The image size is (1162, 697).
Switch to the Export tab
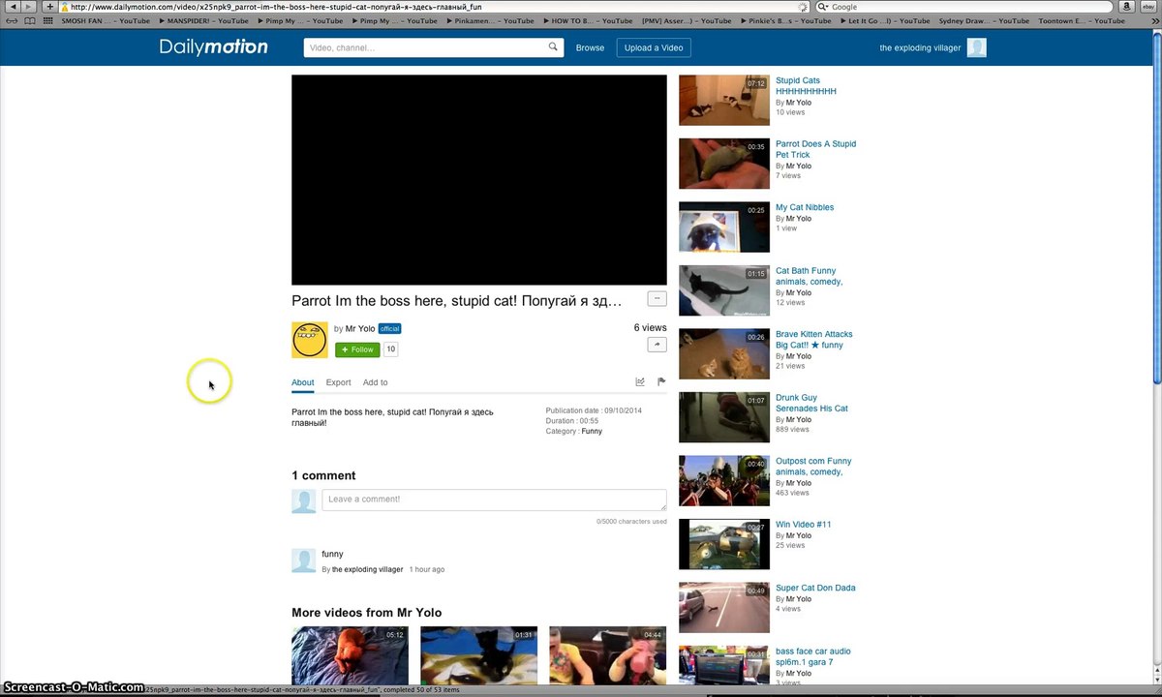pyautogui.click(x=338, y=382)
